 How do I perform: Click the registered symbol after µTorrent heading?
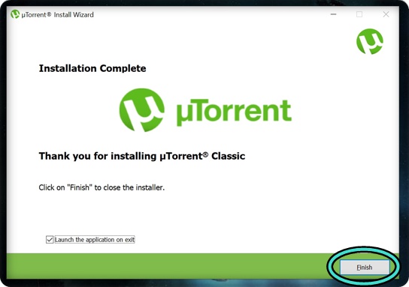(x=205, y=154)
